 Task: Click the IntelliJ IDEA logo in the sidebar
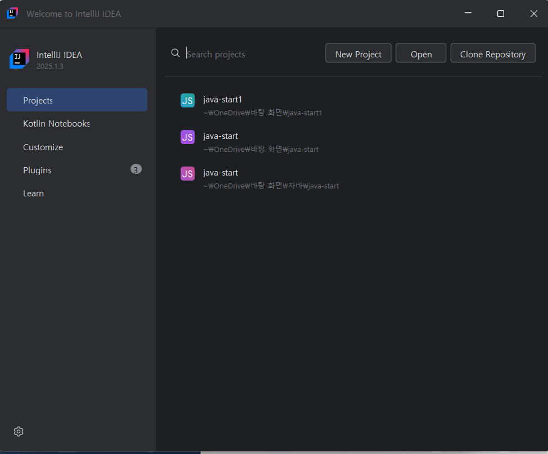coord(19,59)
